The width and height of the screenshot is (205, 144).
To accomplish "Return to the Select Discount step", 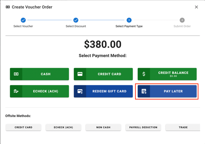I will point(76,20).
